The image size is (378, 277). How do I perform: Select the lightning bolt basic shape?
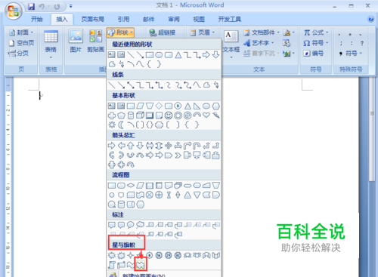pyautogui.click(x=216, y=115)
